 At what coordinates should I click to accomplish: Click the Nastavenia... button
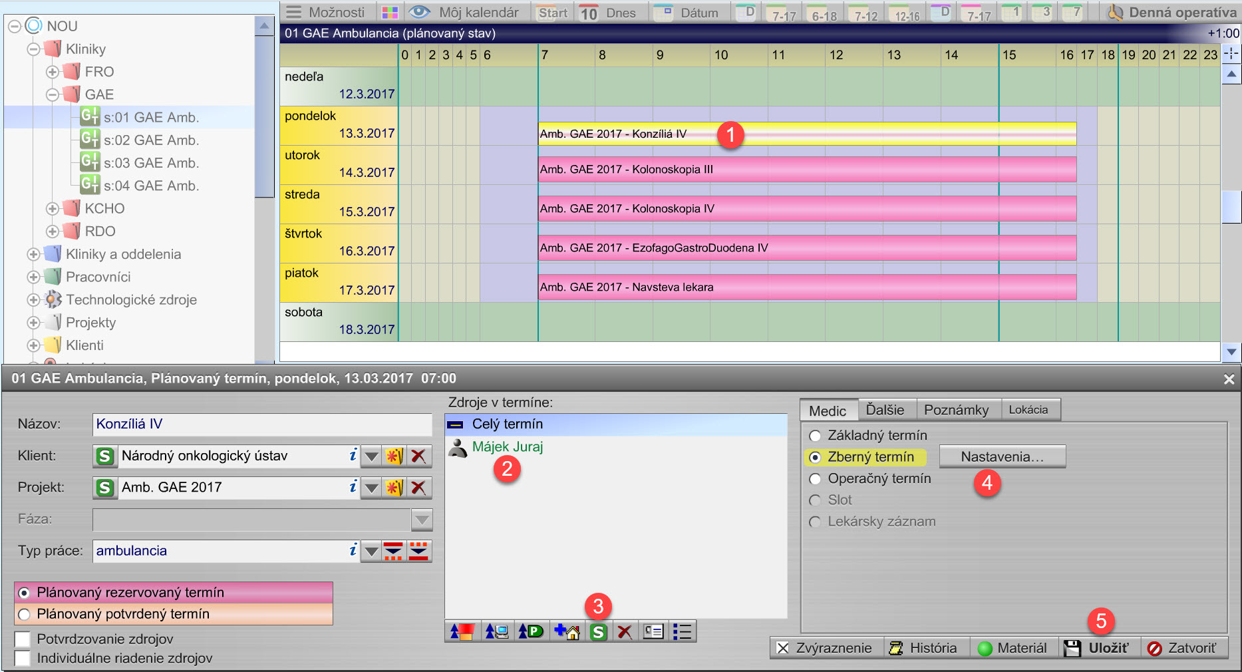click(1002, 456)
